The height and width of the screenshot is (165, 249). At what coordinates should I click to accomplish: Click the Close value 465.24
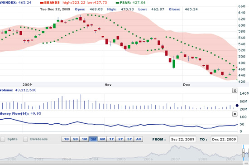tap(191, 9)
